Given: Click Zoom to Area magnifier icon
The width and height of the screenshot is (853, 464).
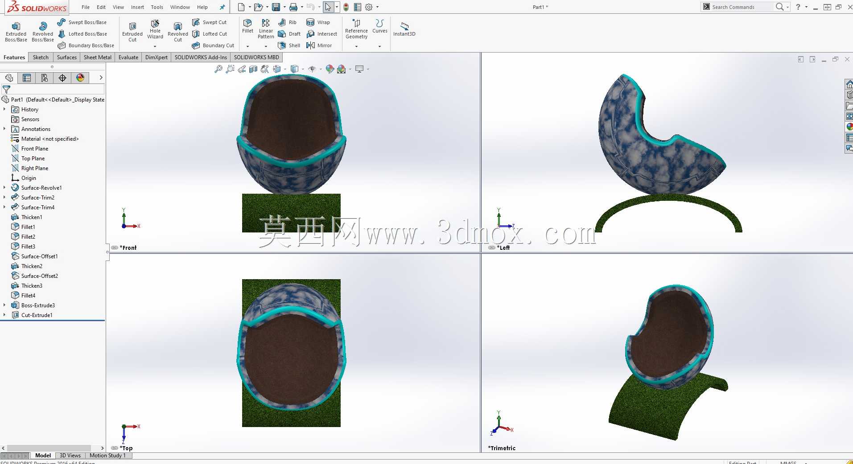Looking at the screenshot, I should coord(230,69).
